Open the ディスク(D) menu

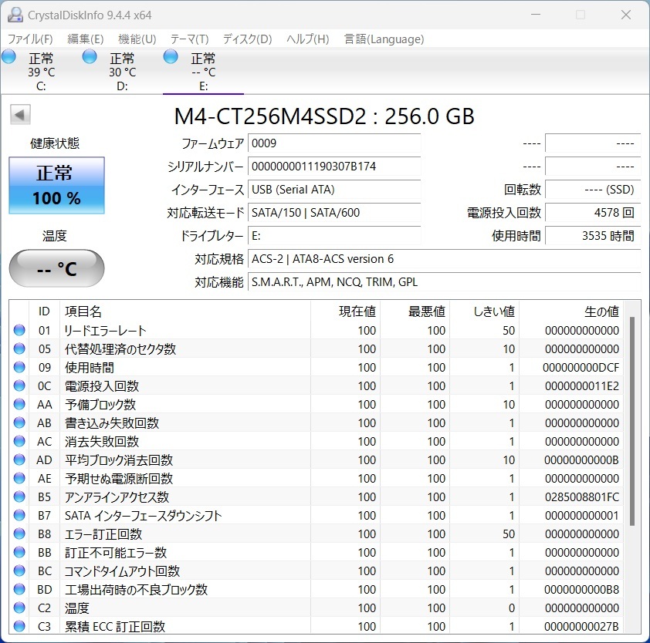point(247,39)
